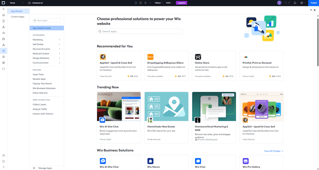Screen dimensions: 319x170
Task: Select the Custom Apps tab
Action: (x=17, y=17)
